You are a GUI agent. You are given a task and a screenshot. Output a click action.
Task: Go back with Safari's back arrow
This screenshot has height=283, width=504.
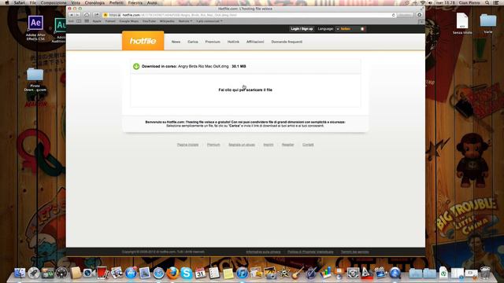[x=72, y=15]
